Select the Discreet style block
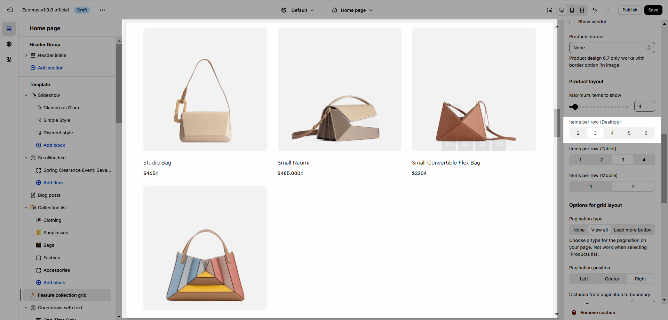The image size is (668, 320). (x=58, y=133)
